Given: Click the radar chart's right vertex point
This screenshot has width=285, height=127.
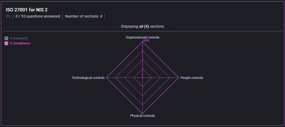Looking at the screenshot, I should pos(179,78).
